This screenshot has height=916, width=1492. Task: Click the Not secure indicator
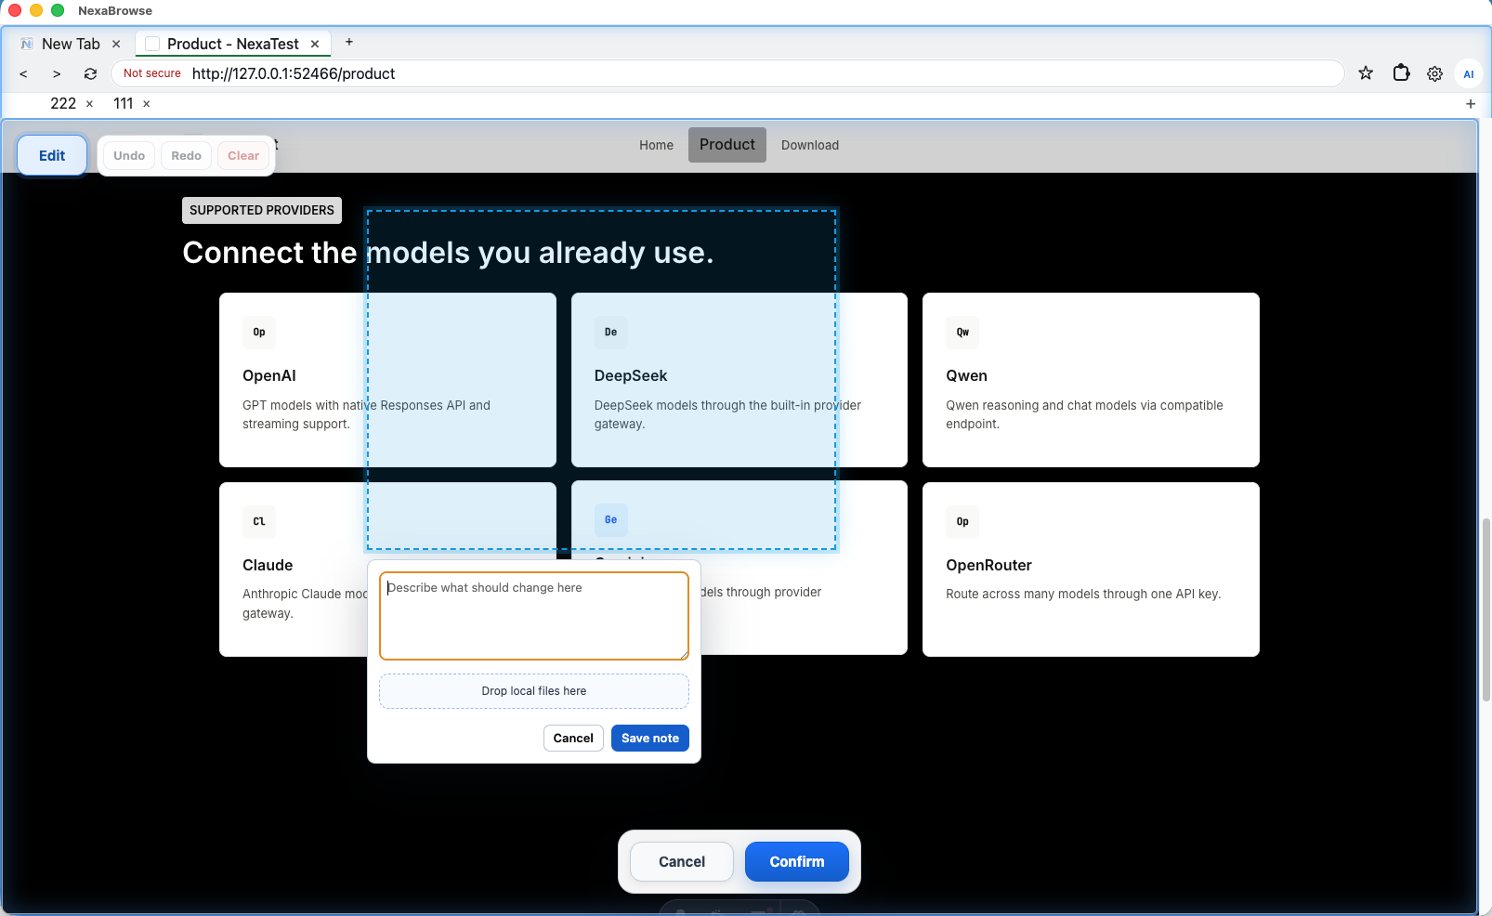152,73
